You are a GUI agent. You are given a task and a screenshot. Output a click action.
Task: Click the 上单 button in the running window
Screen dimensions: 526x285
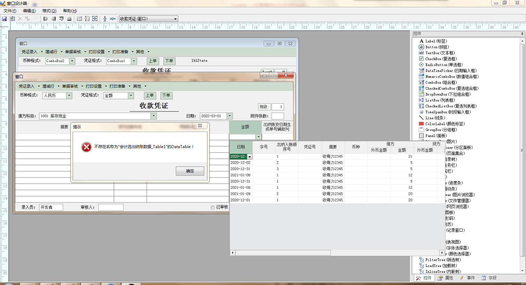click(150, 96)
